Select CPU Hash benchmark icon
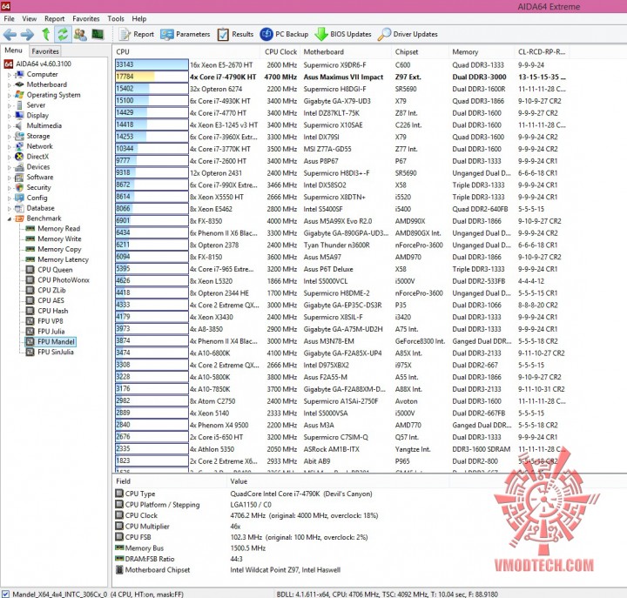627x598 pixels. (30, 311)
